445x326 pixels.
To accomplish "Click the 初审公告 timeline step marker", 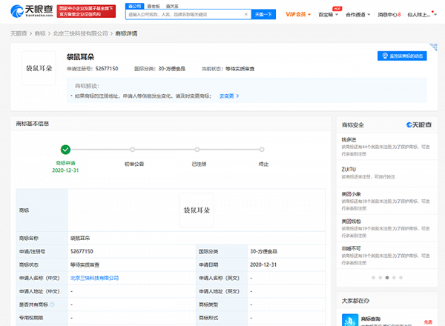I will 133,150.
